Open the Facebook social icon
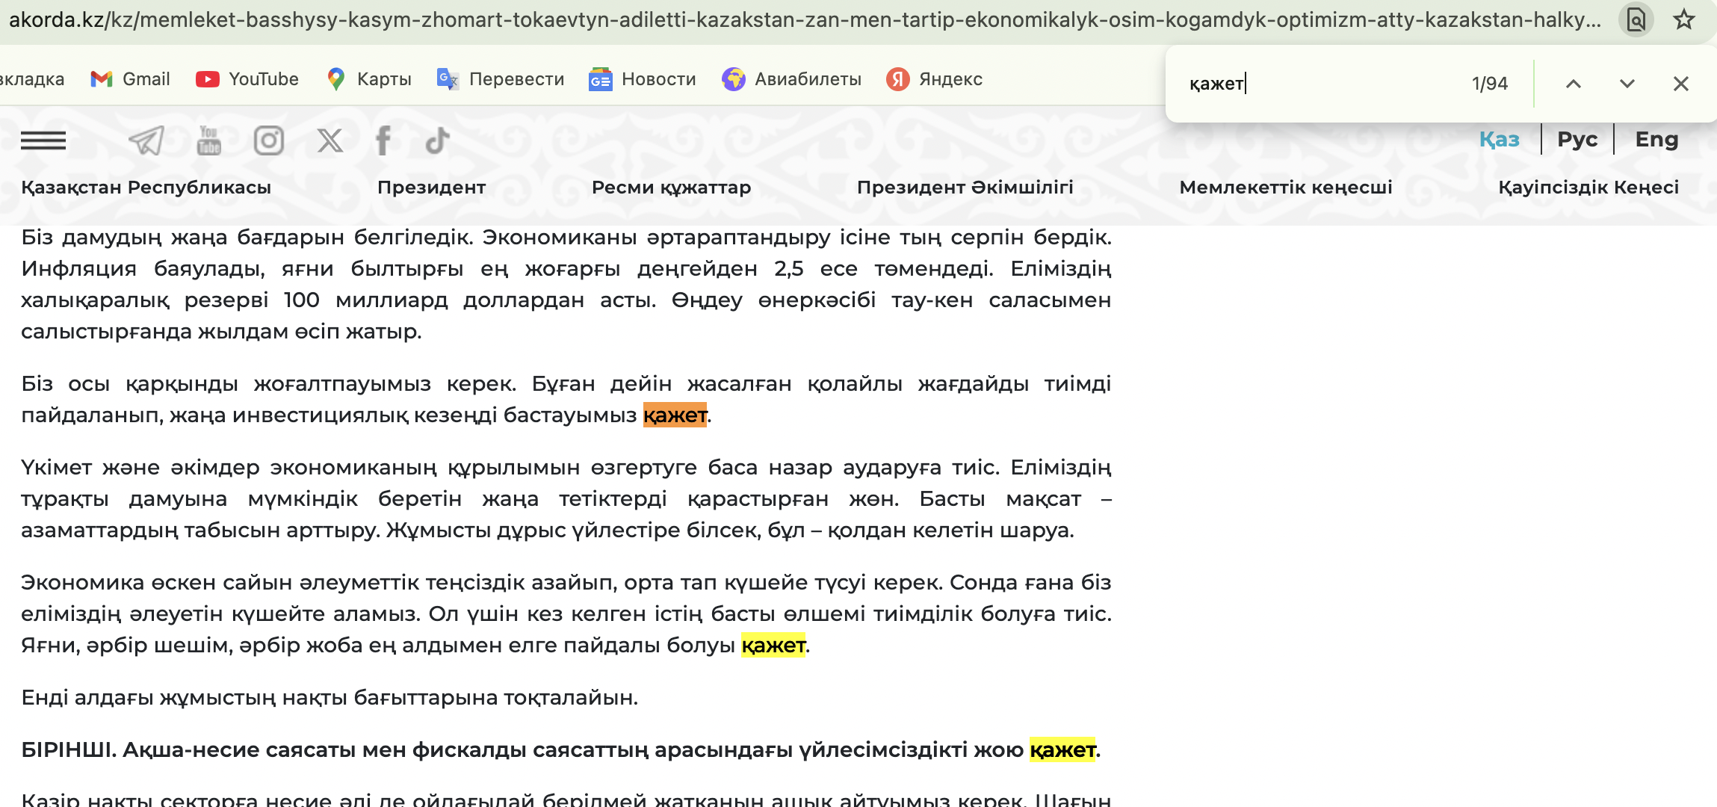This screenshot has width=1717, height=807. pyautogui.click(x=383, y=140)
